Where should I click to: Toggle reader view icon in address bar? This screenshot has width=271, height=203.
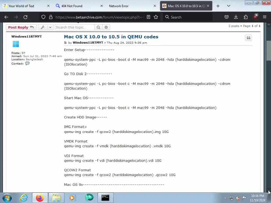click(x=148, y=17)
